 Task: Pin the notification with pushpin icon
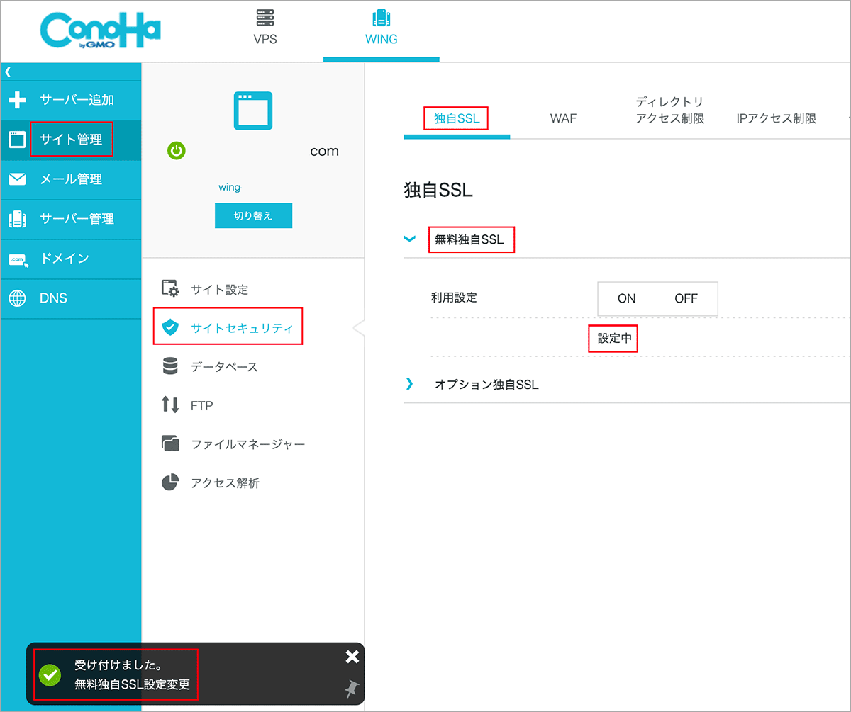[x=351, y=687]
